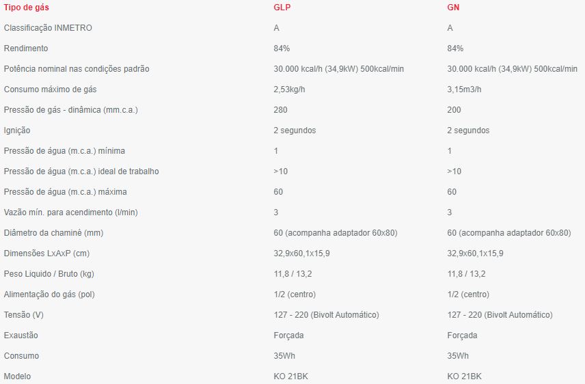Click the 'Rendimento' row label
The height and width of the screenshot is (384, 585).
click(26, 49)
